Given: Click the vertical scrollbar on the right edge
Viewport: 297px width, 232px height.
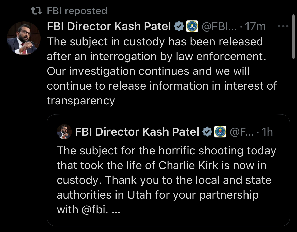Looking at the screenshot, I should pyautogui.click(x=293, y=36).
